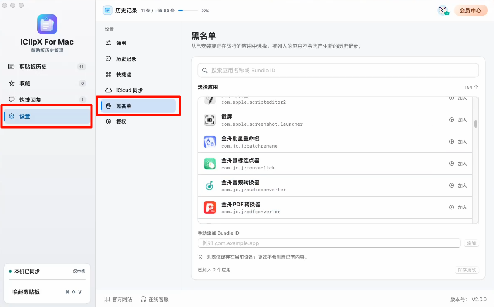Viewport: 494px width, 307px height.
Task: Add 截屏 app to blacklist
Action: pos(458,120)
